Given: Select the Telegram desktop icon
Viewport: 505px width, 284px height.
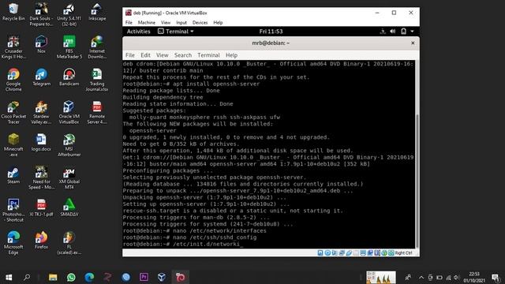Looking at the screenshot, I should pyautogui.click(x=42, y=77).
